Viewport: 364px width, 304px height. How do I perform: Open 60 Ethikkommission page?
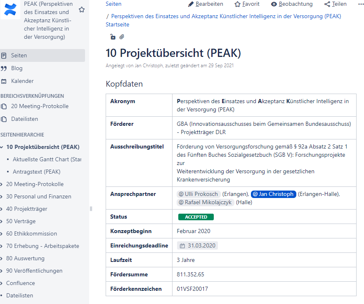coord(31,234)
